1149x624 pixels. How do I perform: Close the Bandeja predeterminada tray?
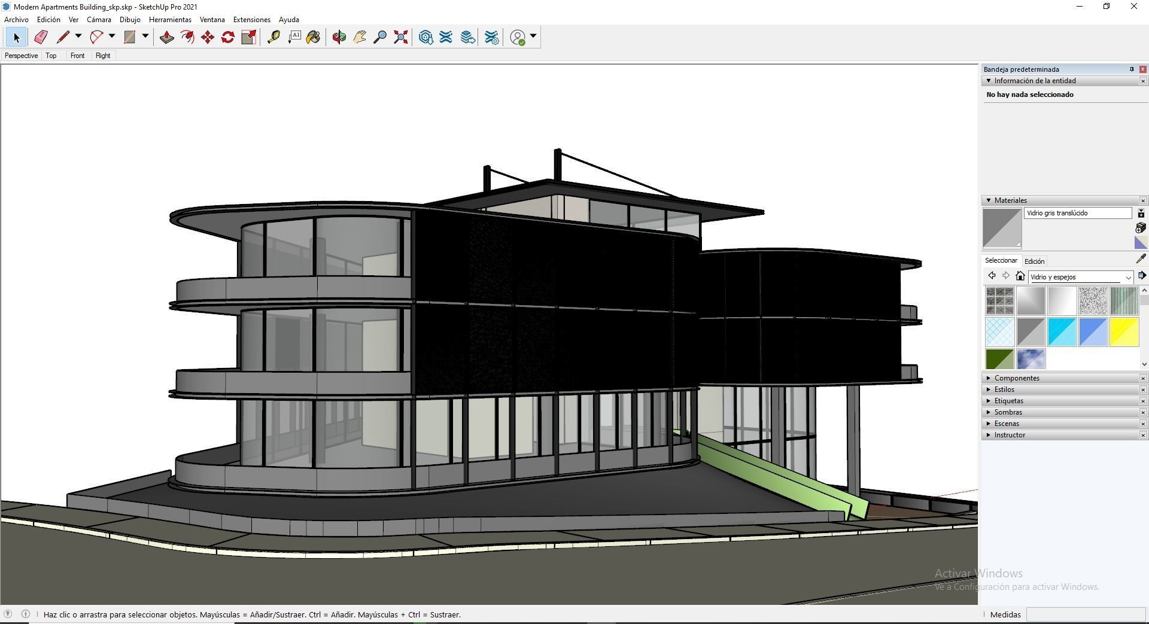(1142, 69)
